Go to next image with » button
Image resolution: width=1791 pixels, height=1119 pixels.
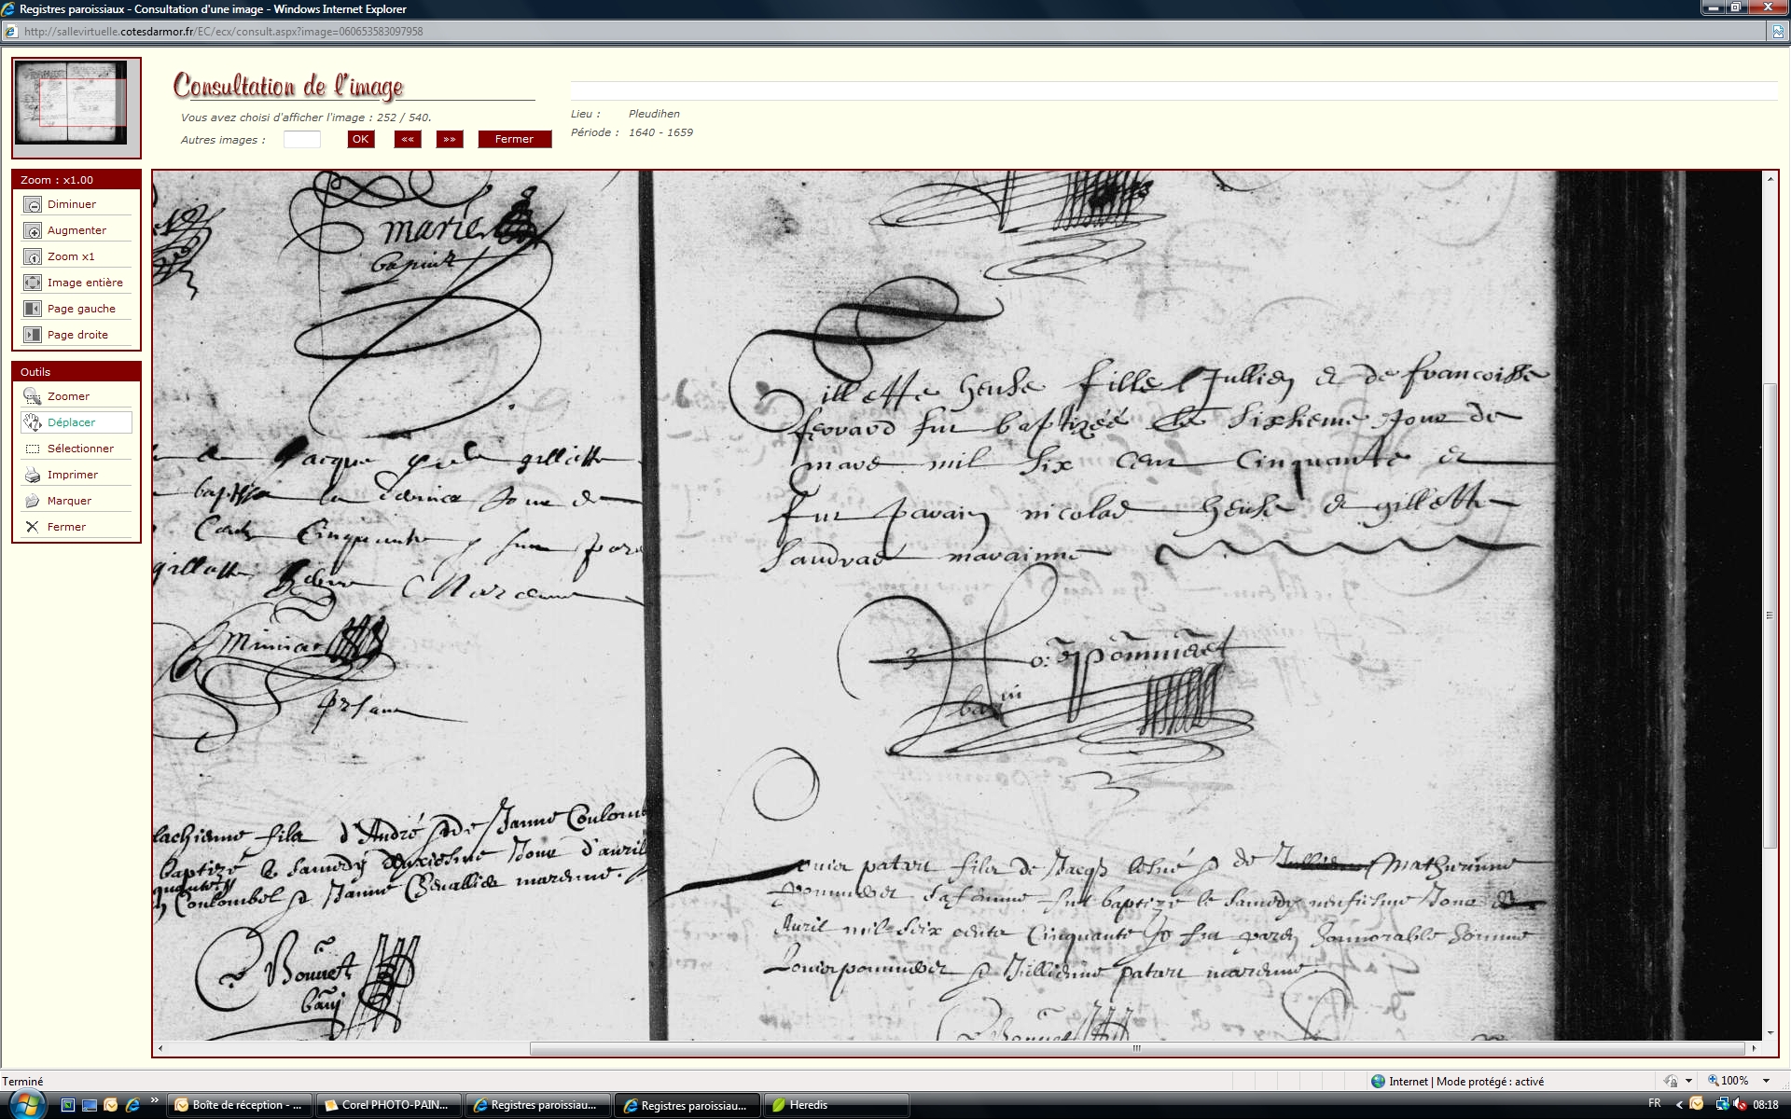pos(450,139)
